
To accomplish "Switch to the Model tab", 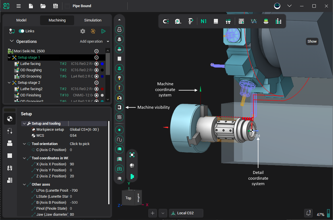I will point(21,20).
